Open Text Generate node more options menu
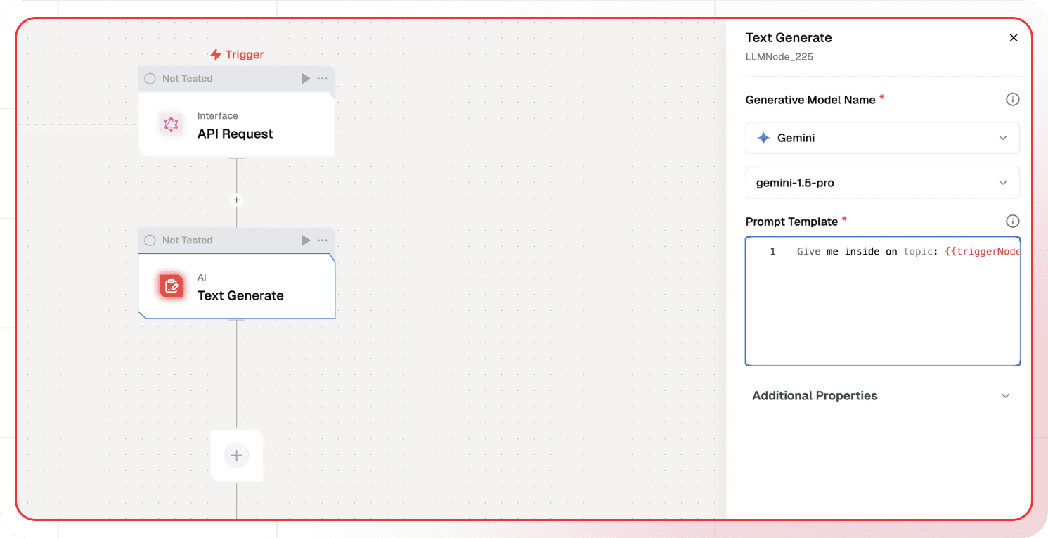 coord(323,241)
